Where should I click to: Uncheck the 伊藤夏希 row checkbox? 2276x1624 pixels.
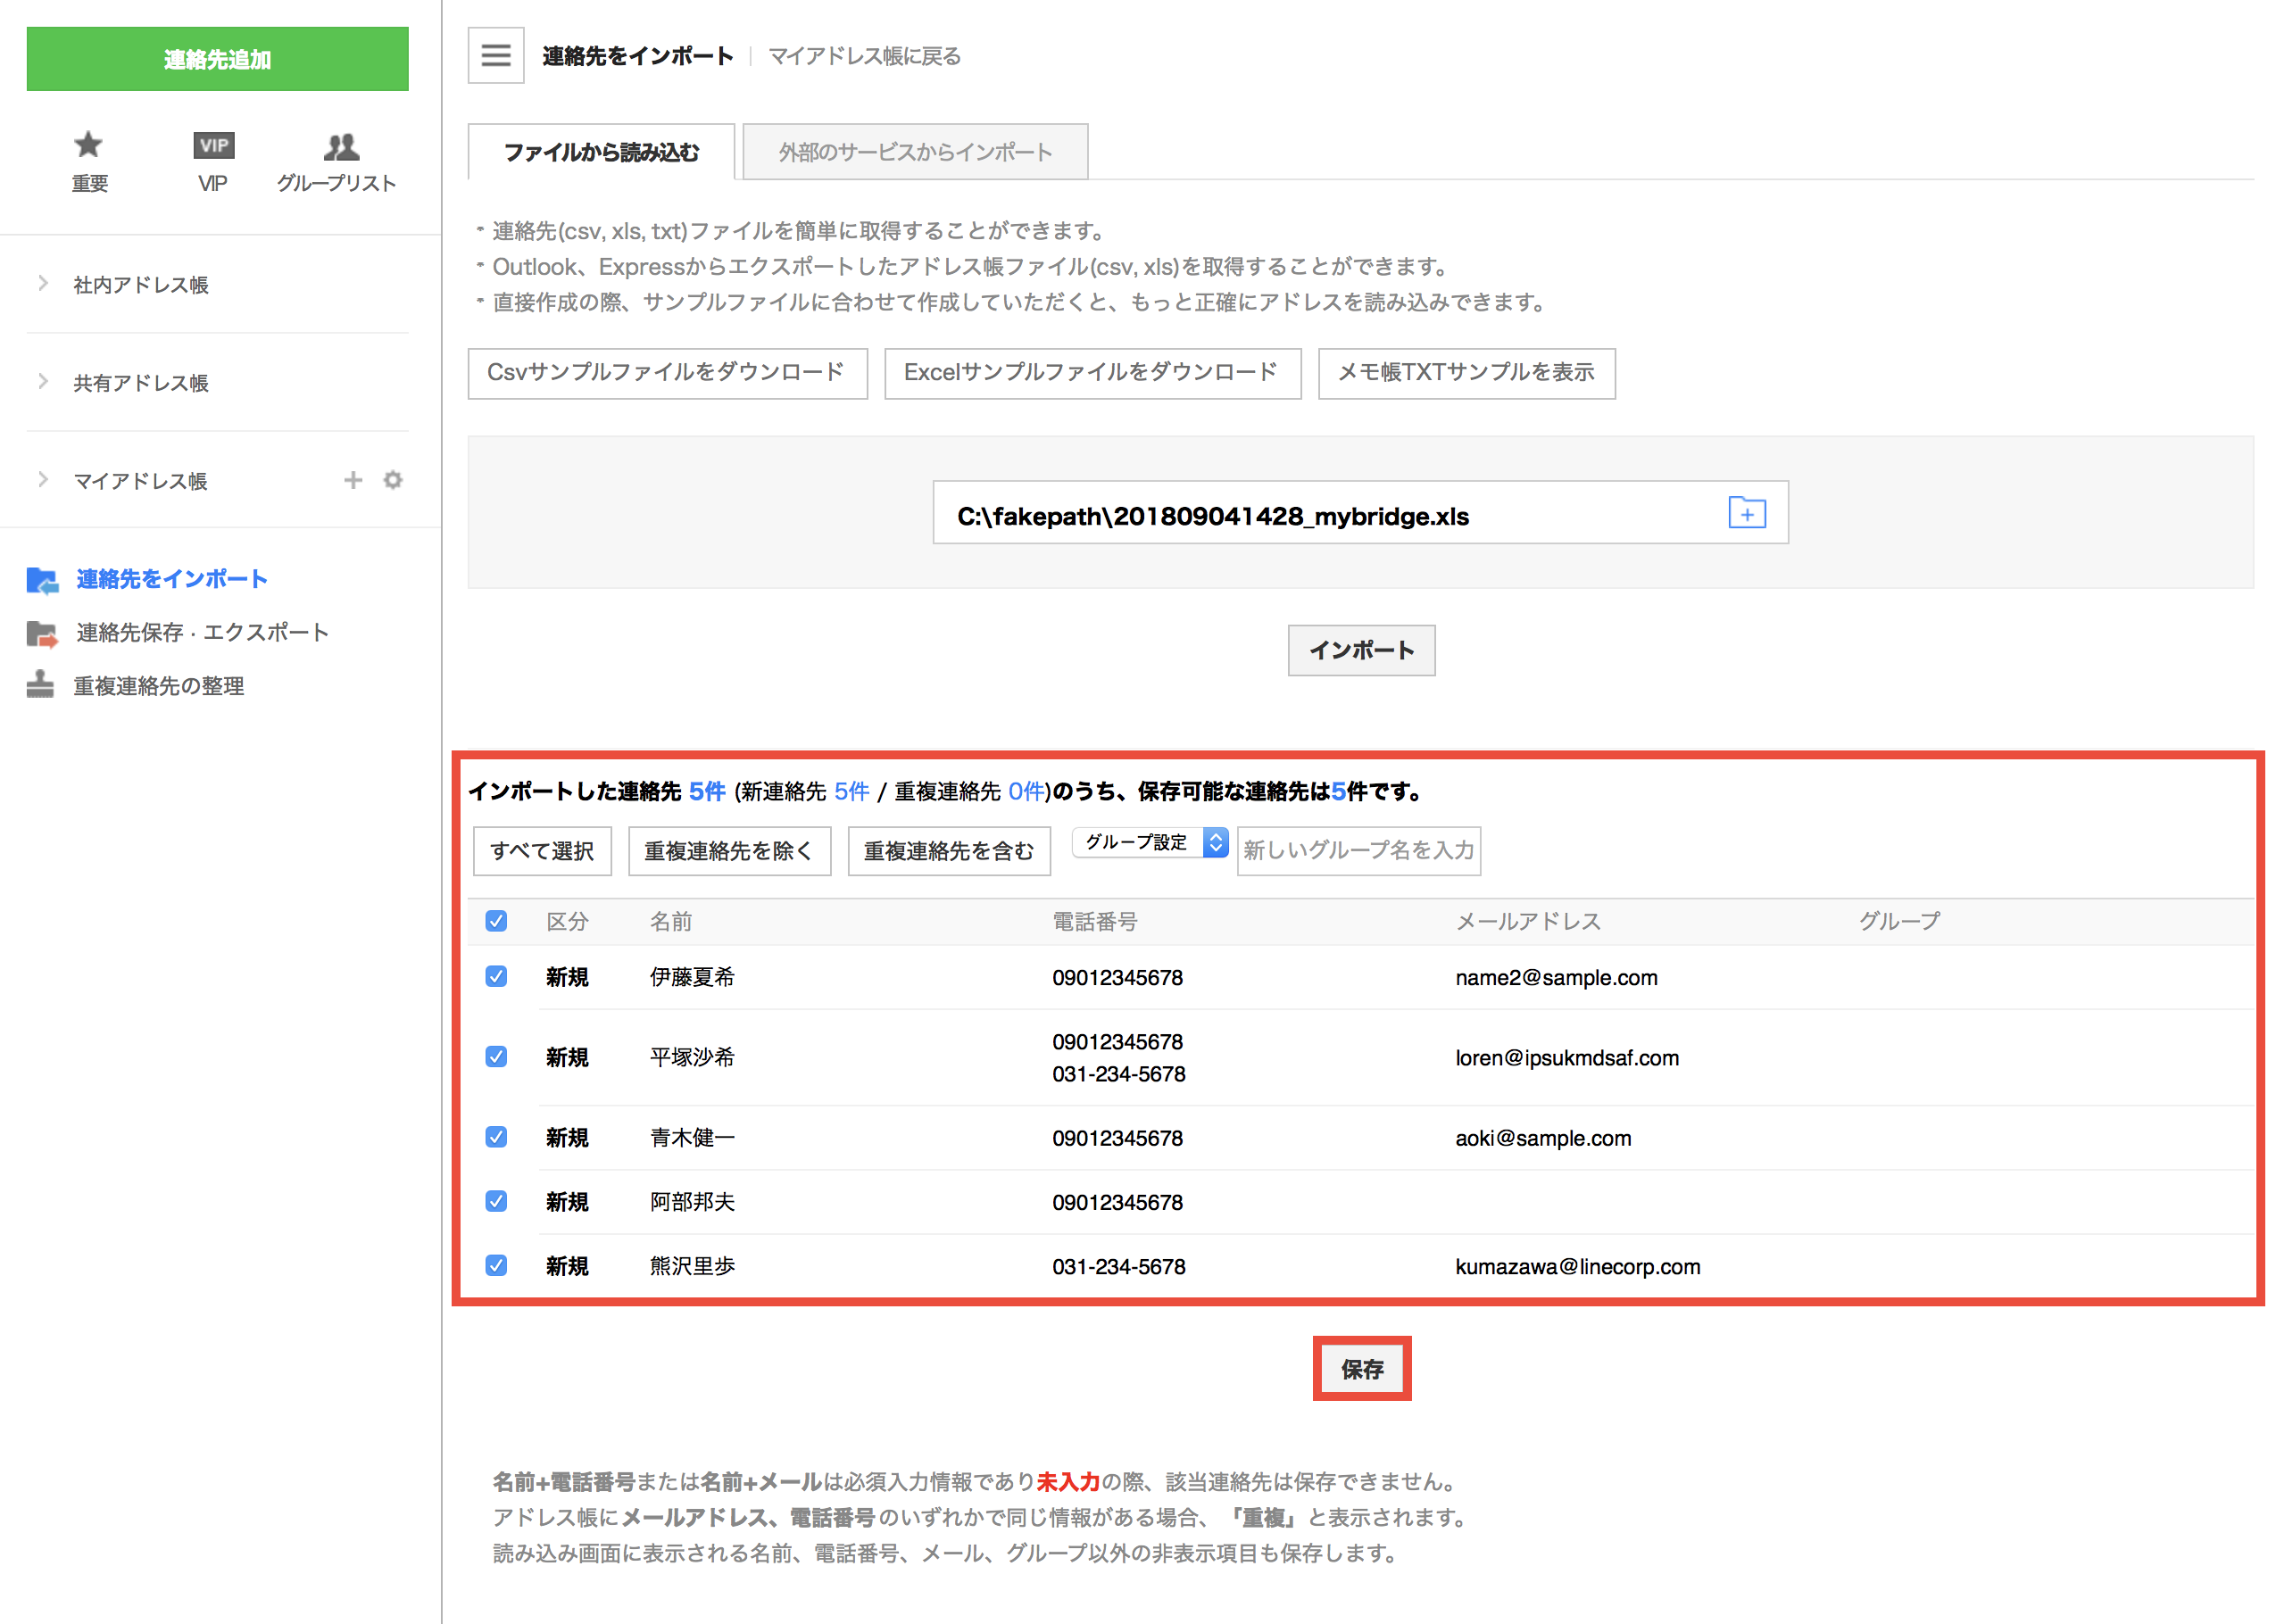tap(496, 976)
